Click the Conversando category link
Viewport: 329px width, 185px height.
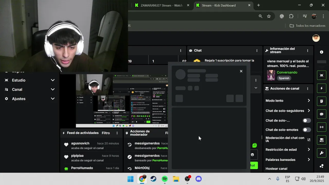click(x=287, y=72)
